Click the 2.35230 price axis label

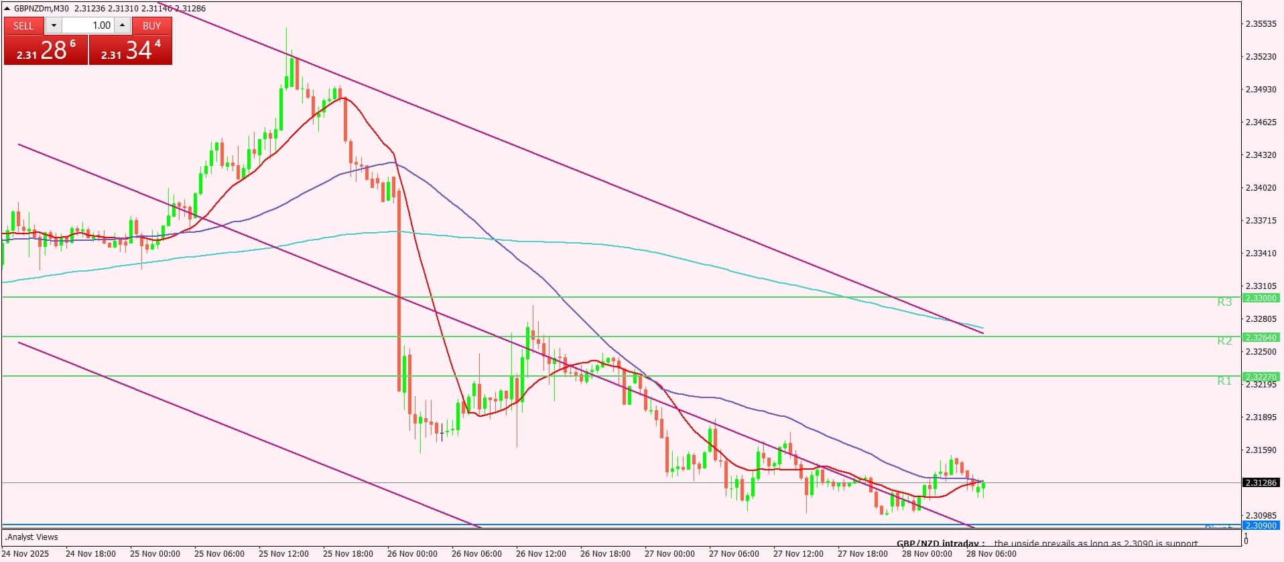(x=1261, y=57)
